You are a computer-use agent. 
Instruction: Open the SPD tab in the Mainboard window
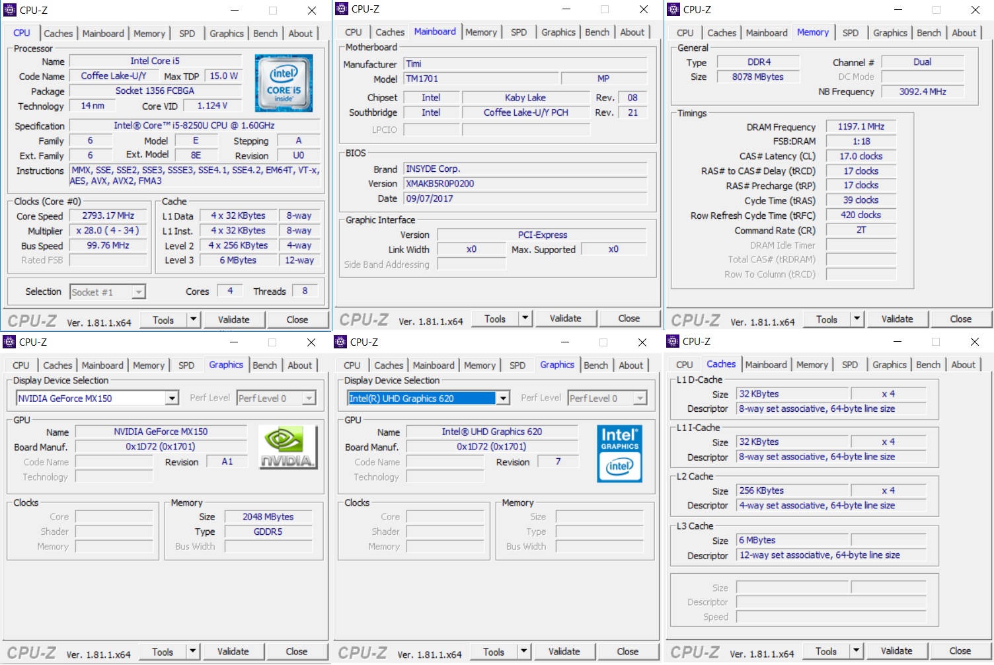click(x=519, y=32)
